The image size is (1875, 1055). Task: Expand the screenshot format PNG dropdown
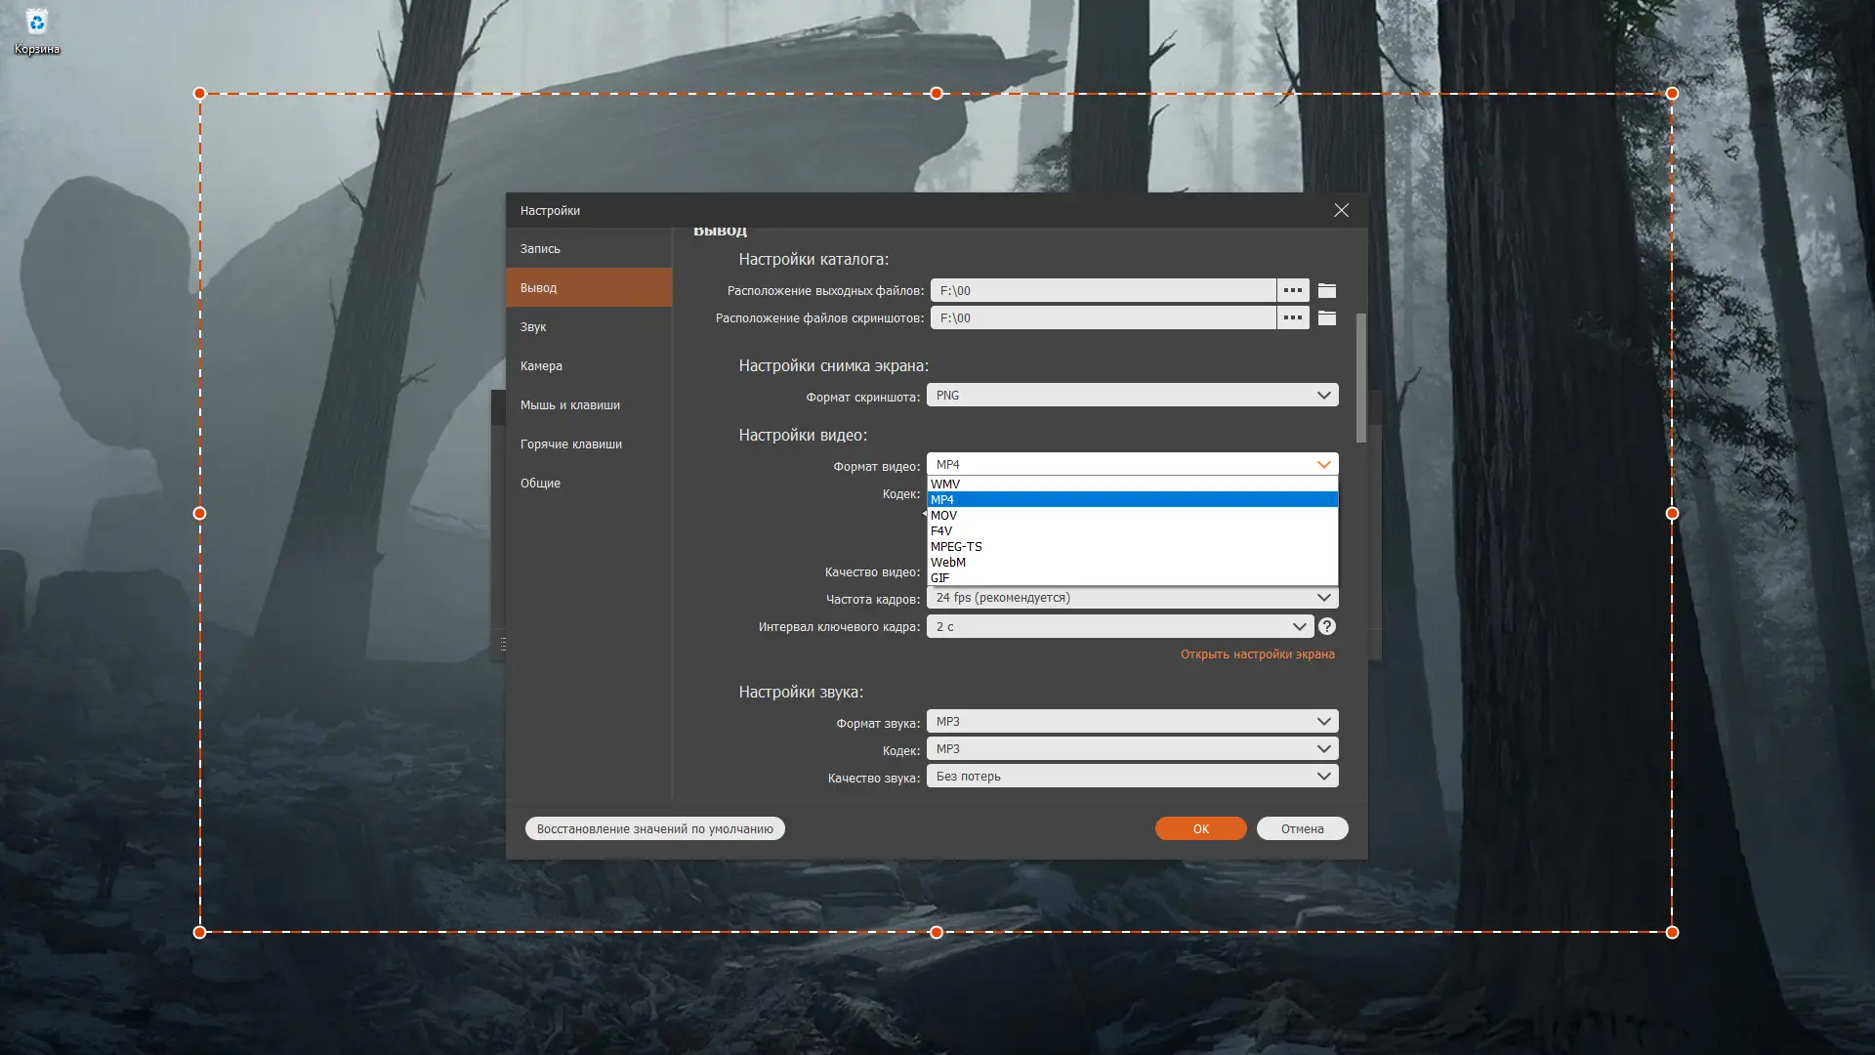click(x=1131, y=395)
